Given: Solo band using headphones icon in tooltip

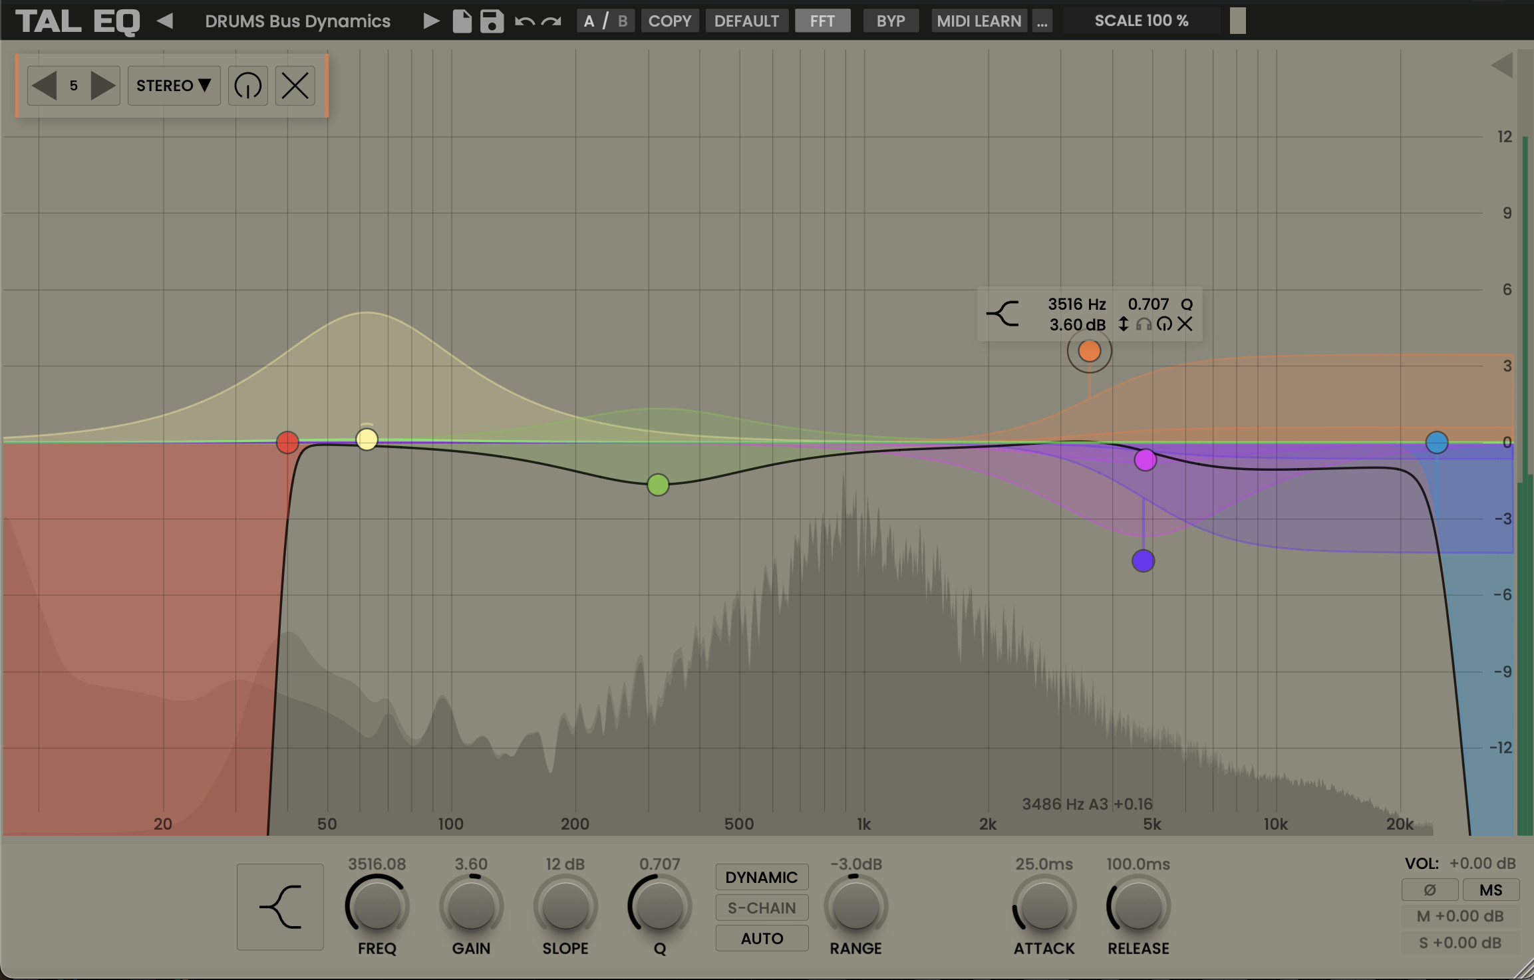Looking at the screenshot, I should [1144, 324].
